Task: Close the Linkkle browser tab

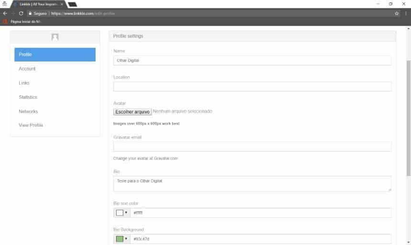Action: click(62, 4)
